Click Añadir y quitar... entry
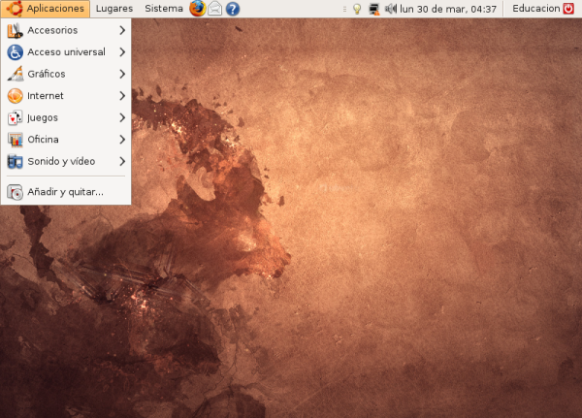Screen dimensions: 582x418 pyautogui.click(x=65, y=192)
